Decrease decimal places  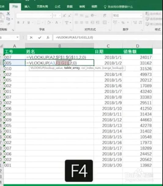pyautogui.click(x=140, y=22)
